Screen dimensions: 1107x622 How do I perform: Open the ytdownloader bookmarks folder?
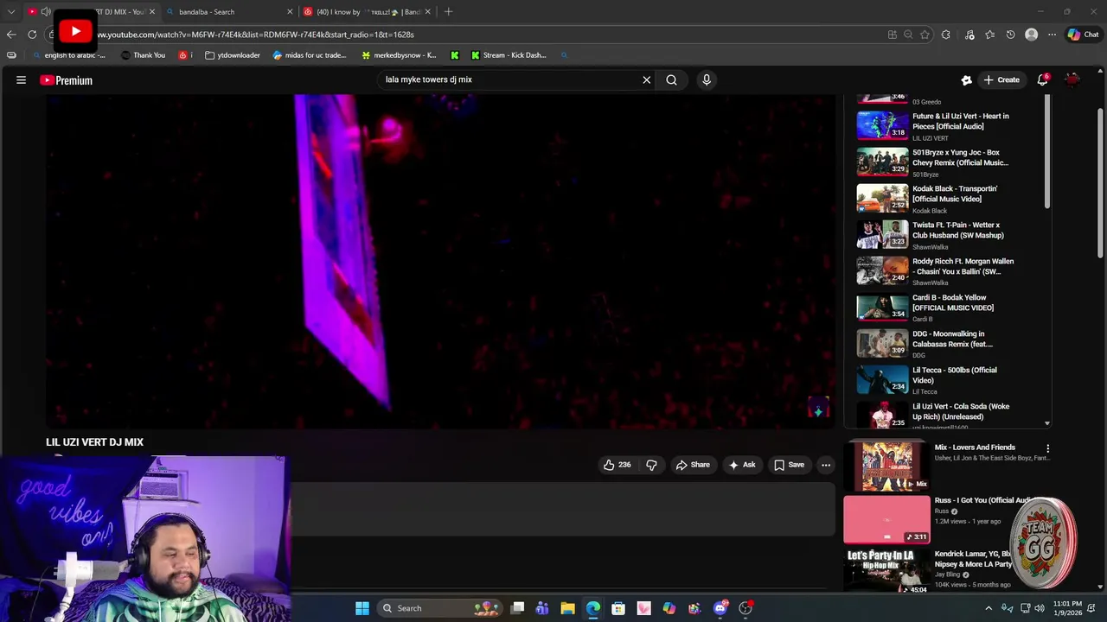(x=233, y=55)
